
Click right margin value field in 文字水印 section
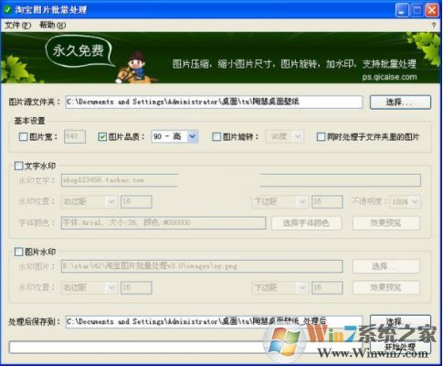tap(136, 201)
